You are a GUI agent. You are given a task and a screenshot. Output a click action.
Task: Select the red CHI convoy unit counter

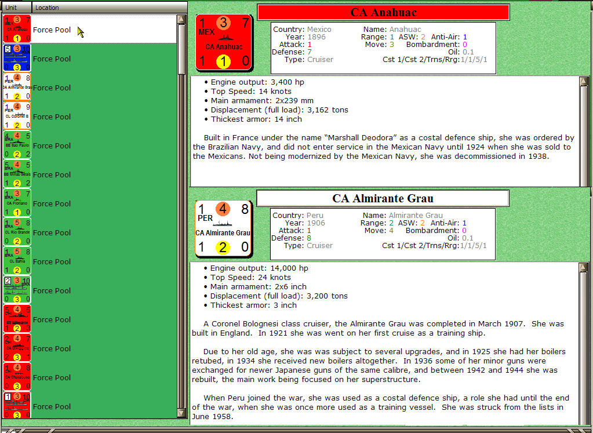(x=17, y=405)
